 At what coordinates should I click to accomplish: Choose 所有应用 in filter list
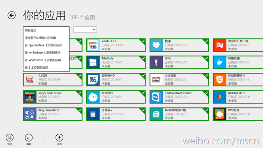pos(46,30)
